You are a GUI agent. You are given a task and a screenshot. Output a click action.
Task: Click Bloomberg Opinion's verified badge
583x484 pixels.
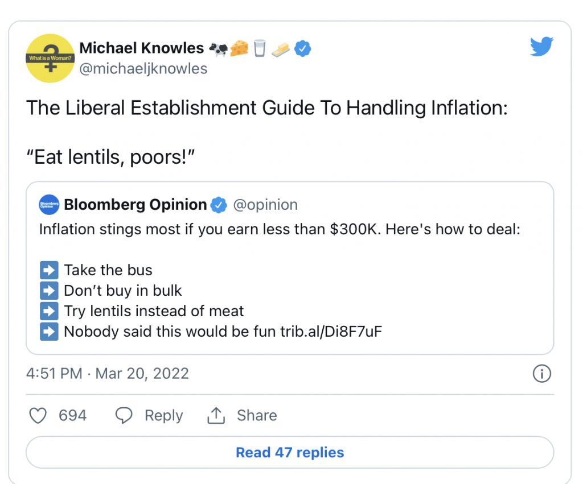219,205
